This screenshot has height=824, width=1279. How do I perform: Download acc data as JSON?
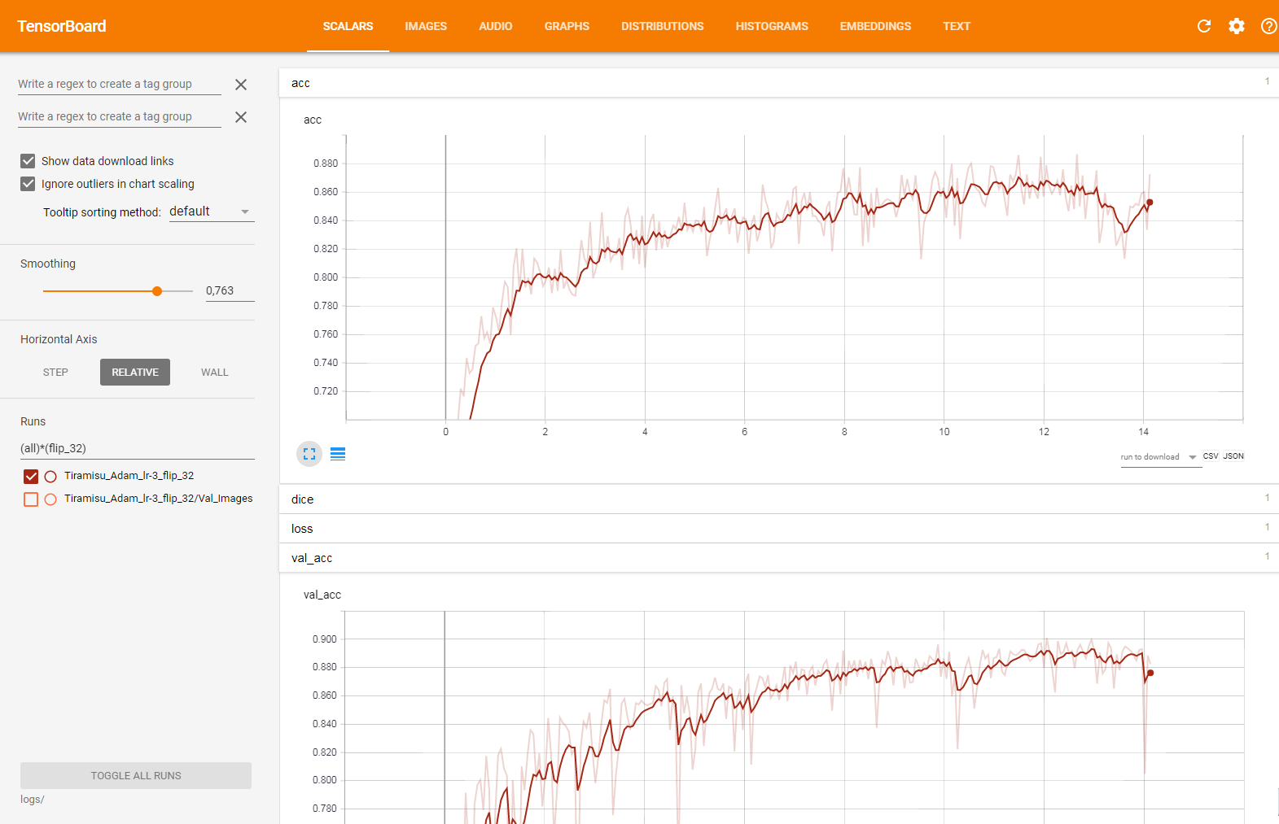coord(1233,456)
